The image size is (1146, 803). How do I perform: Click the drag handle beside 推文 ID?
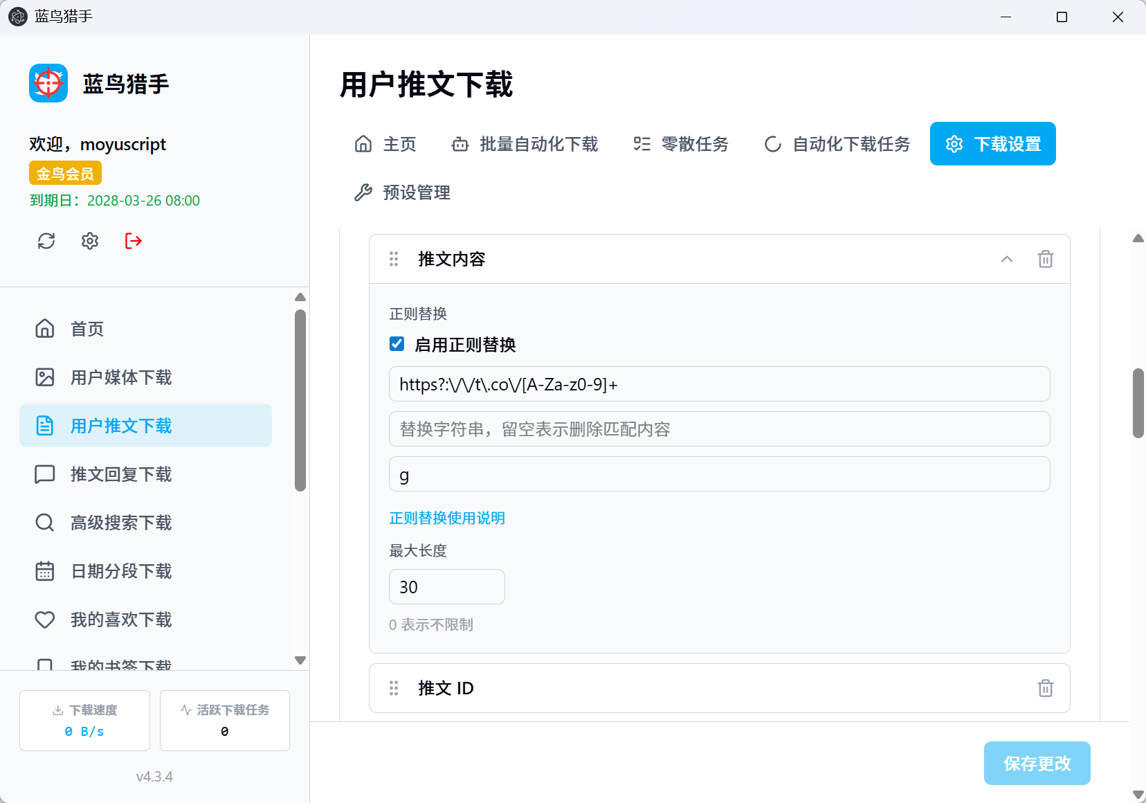pyautogui.click(x=394, y=688)
